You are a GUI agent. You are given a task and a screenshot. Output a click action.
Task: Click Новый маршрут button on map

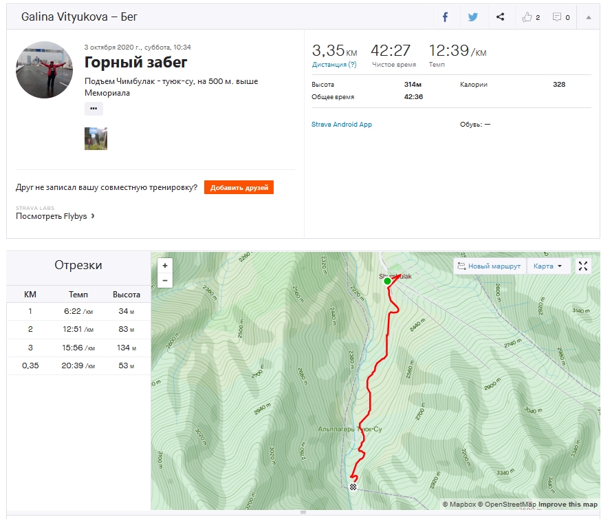(490, 266)
